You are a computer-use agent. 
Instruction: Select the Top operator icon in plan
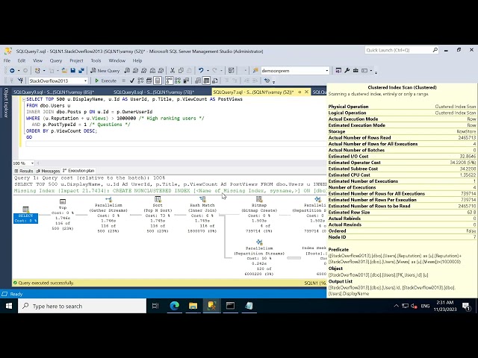tap(63, 201)
